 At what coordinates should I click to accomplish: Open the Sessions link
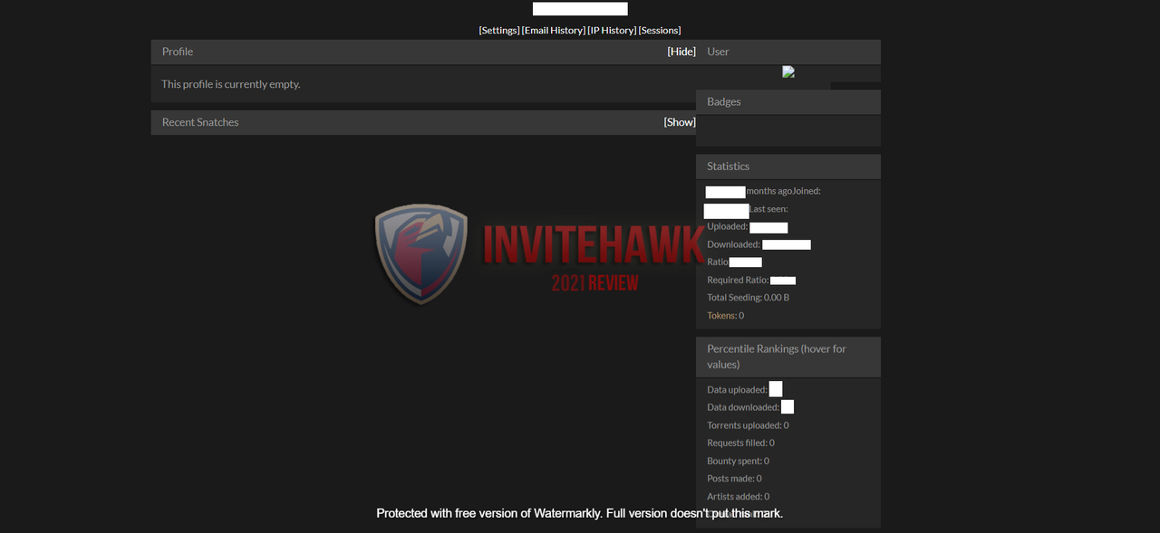tap(660, 30)
